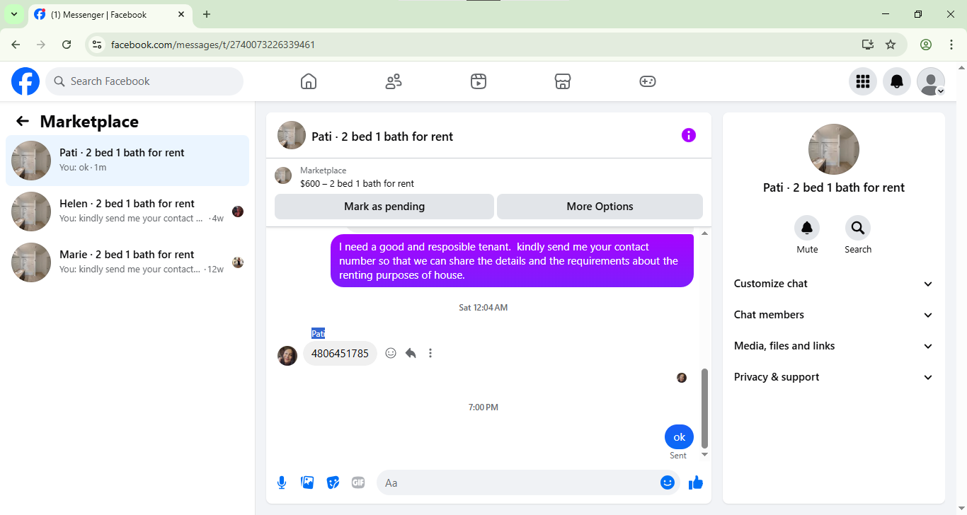Screen dimensions: 967x515
Task: Click the purple 'I need a good' message
Action: click(x=512, y=261)
